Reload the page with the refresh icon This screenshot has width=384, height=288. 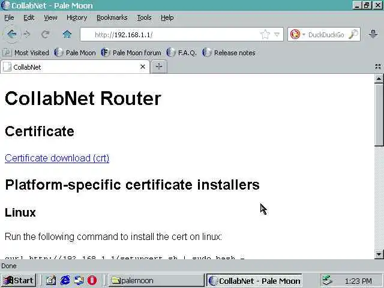(x=46, y=34)
